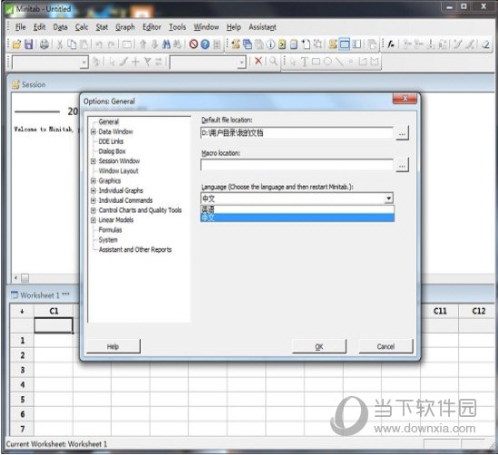Select Window Layout in options tree

coord(119,171)
